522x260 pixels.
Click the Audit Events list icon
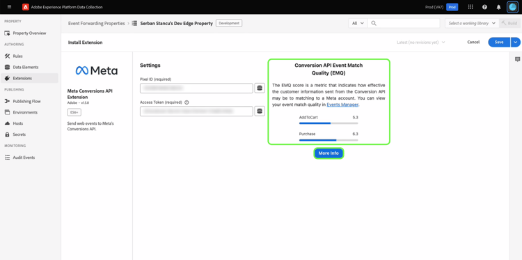pos(7,158)
